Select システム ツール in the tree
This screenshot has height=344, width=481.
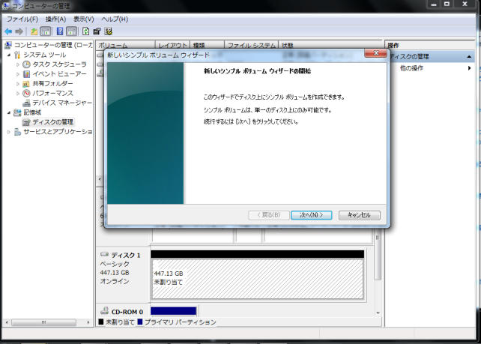(x=44, y=55)
